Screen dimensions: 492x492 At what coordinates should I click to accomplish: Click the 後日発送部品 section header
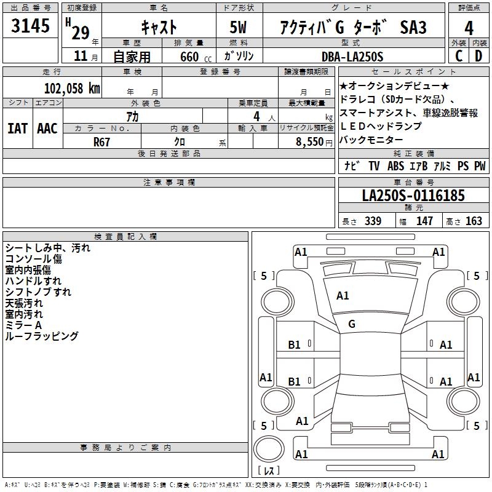(169, 153)
